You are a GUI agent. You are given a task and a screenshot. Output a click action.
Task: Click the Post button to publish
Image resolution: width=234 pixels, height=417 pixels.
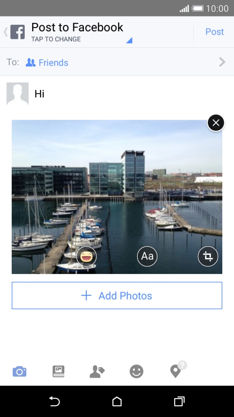click(x=214, y=31)
